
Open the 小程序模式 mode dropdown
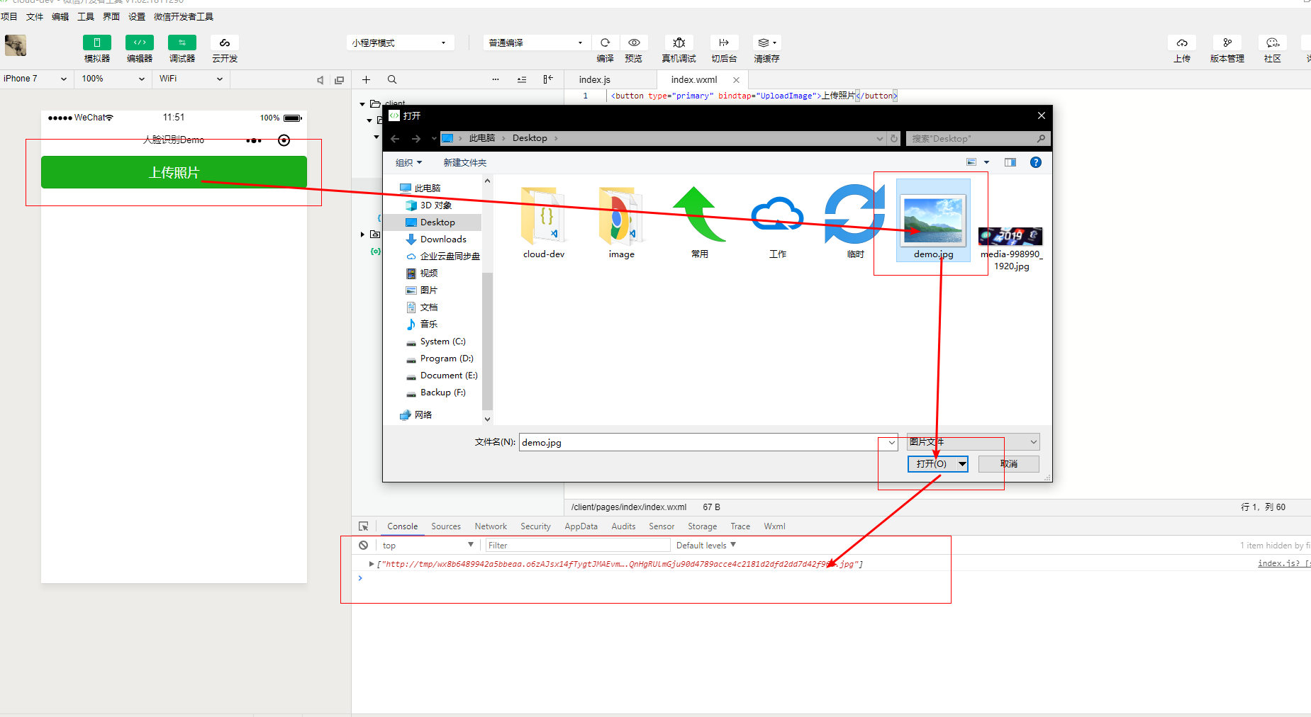coord(399,43)
